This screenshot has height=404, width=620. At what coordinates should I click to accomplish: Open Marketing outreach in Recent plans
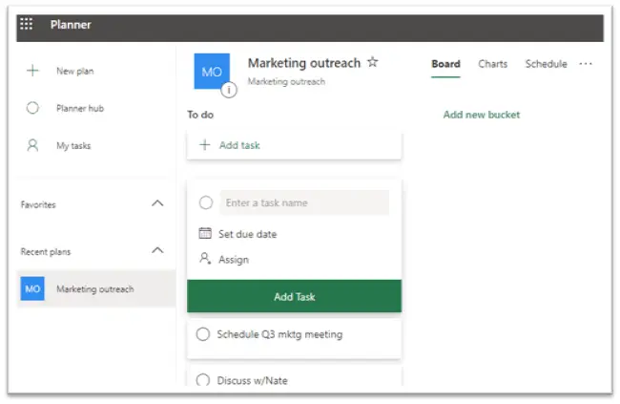96,288
